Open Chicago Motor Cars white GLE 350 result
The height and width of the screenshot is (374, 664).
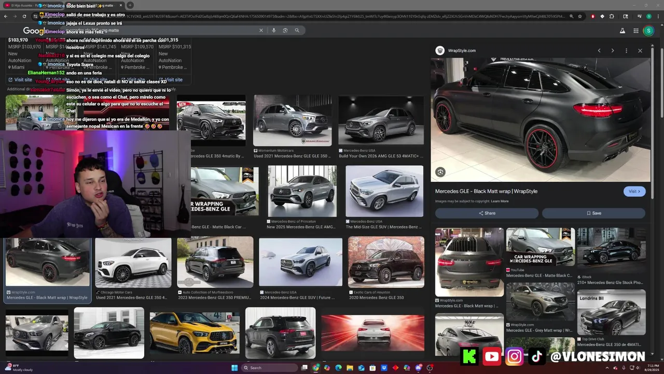coord(133,270)
